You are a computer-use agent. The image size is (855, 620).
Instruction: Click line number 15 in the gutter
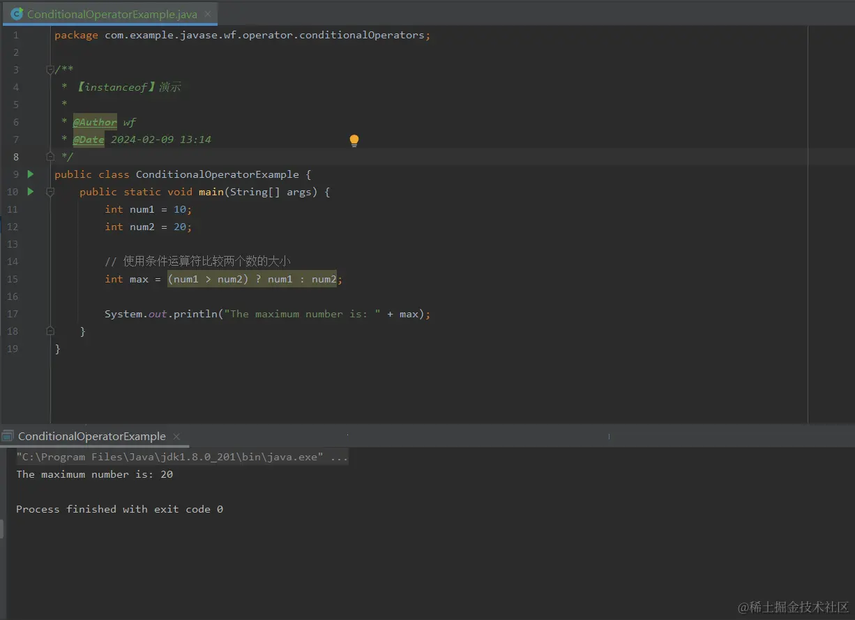pos(12,279)
